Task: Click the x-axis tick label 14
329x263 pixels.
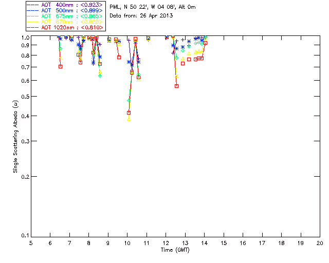Action: (x=205, y=243)
